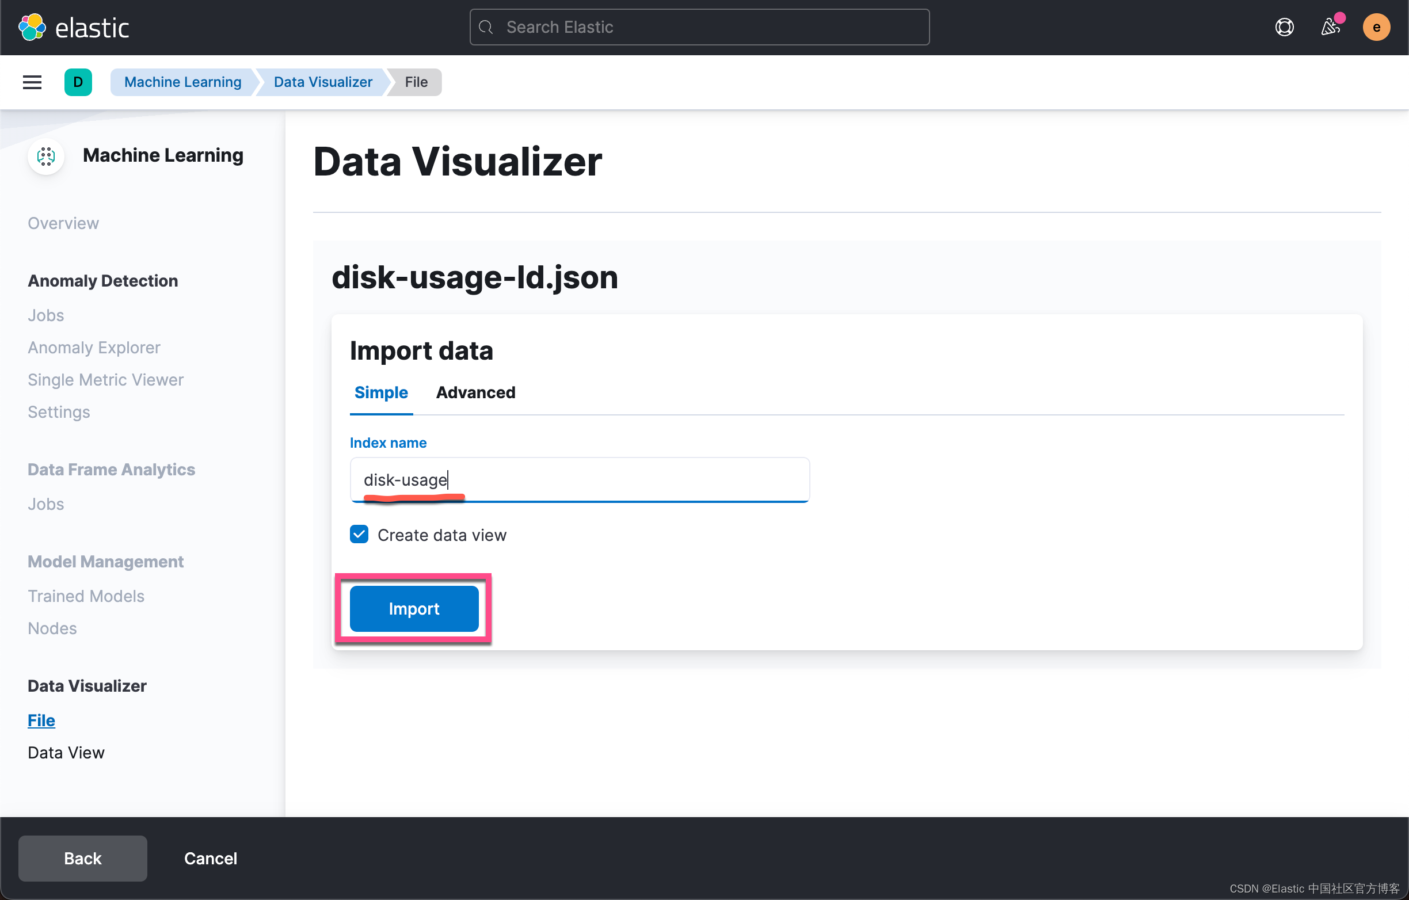The width and height of the screenshot is (1409, 900).
Task: Click the Import button
Action: click(x=414, y=609)
